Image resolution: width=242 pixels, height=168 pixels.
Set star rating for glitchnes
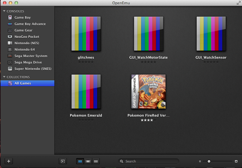pyautogui.click(x=86, y=62)
